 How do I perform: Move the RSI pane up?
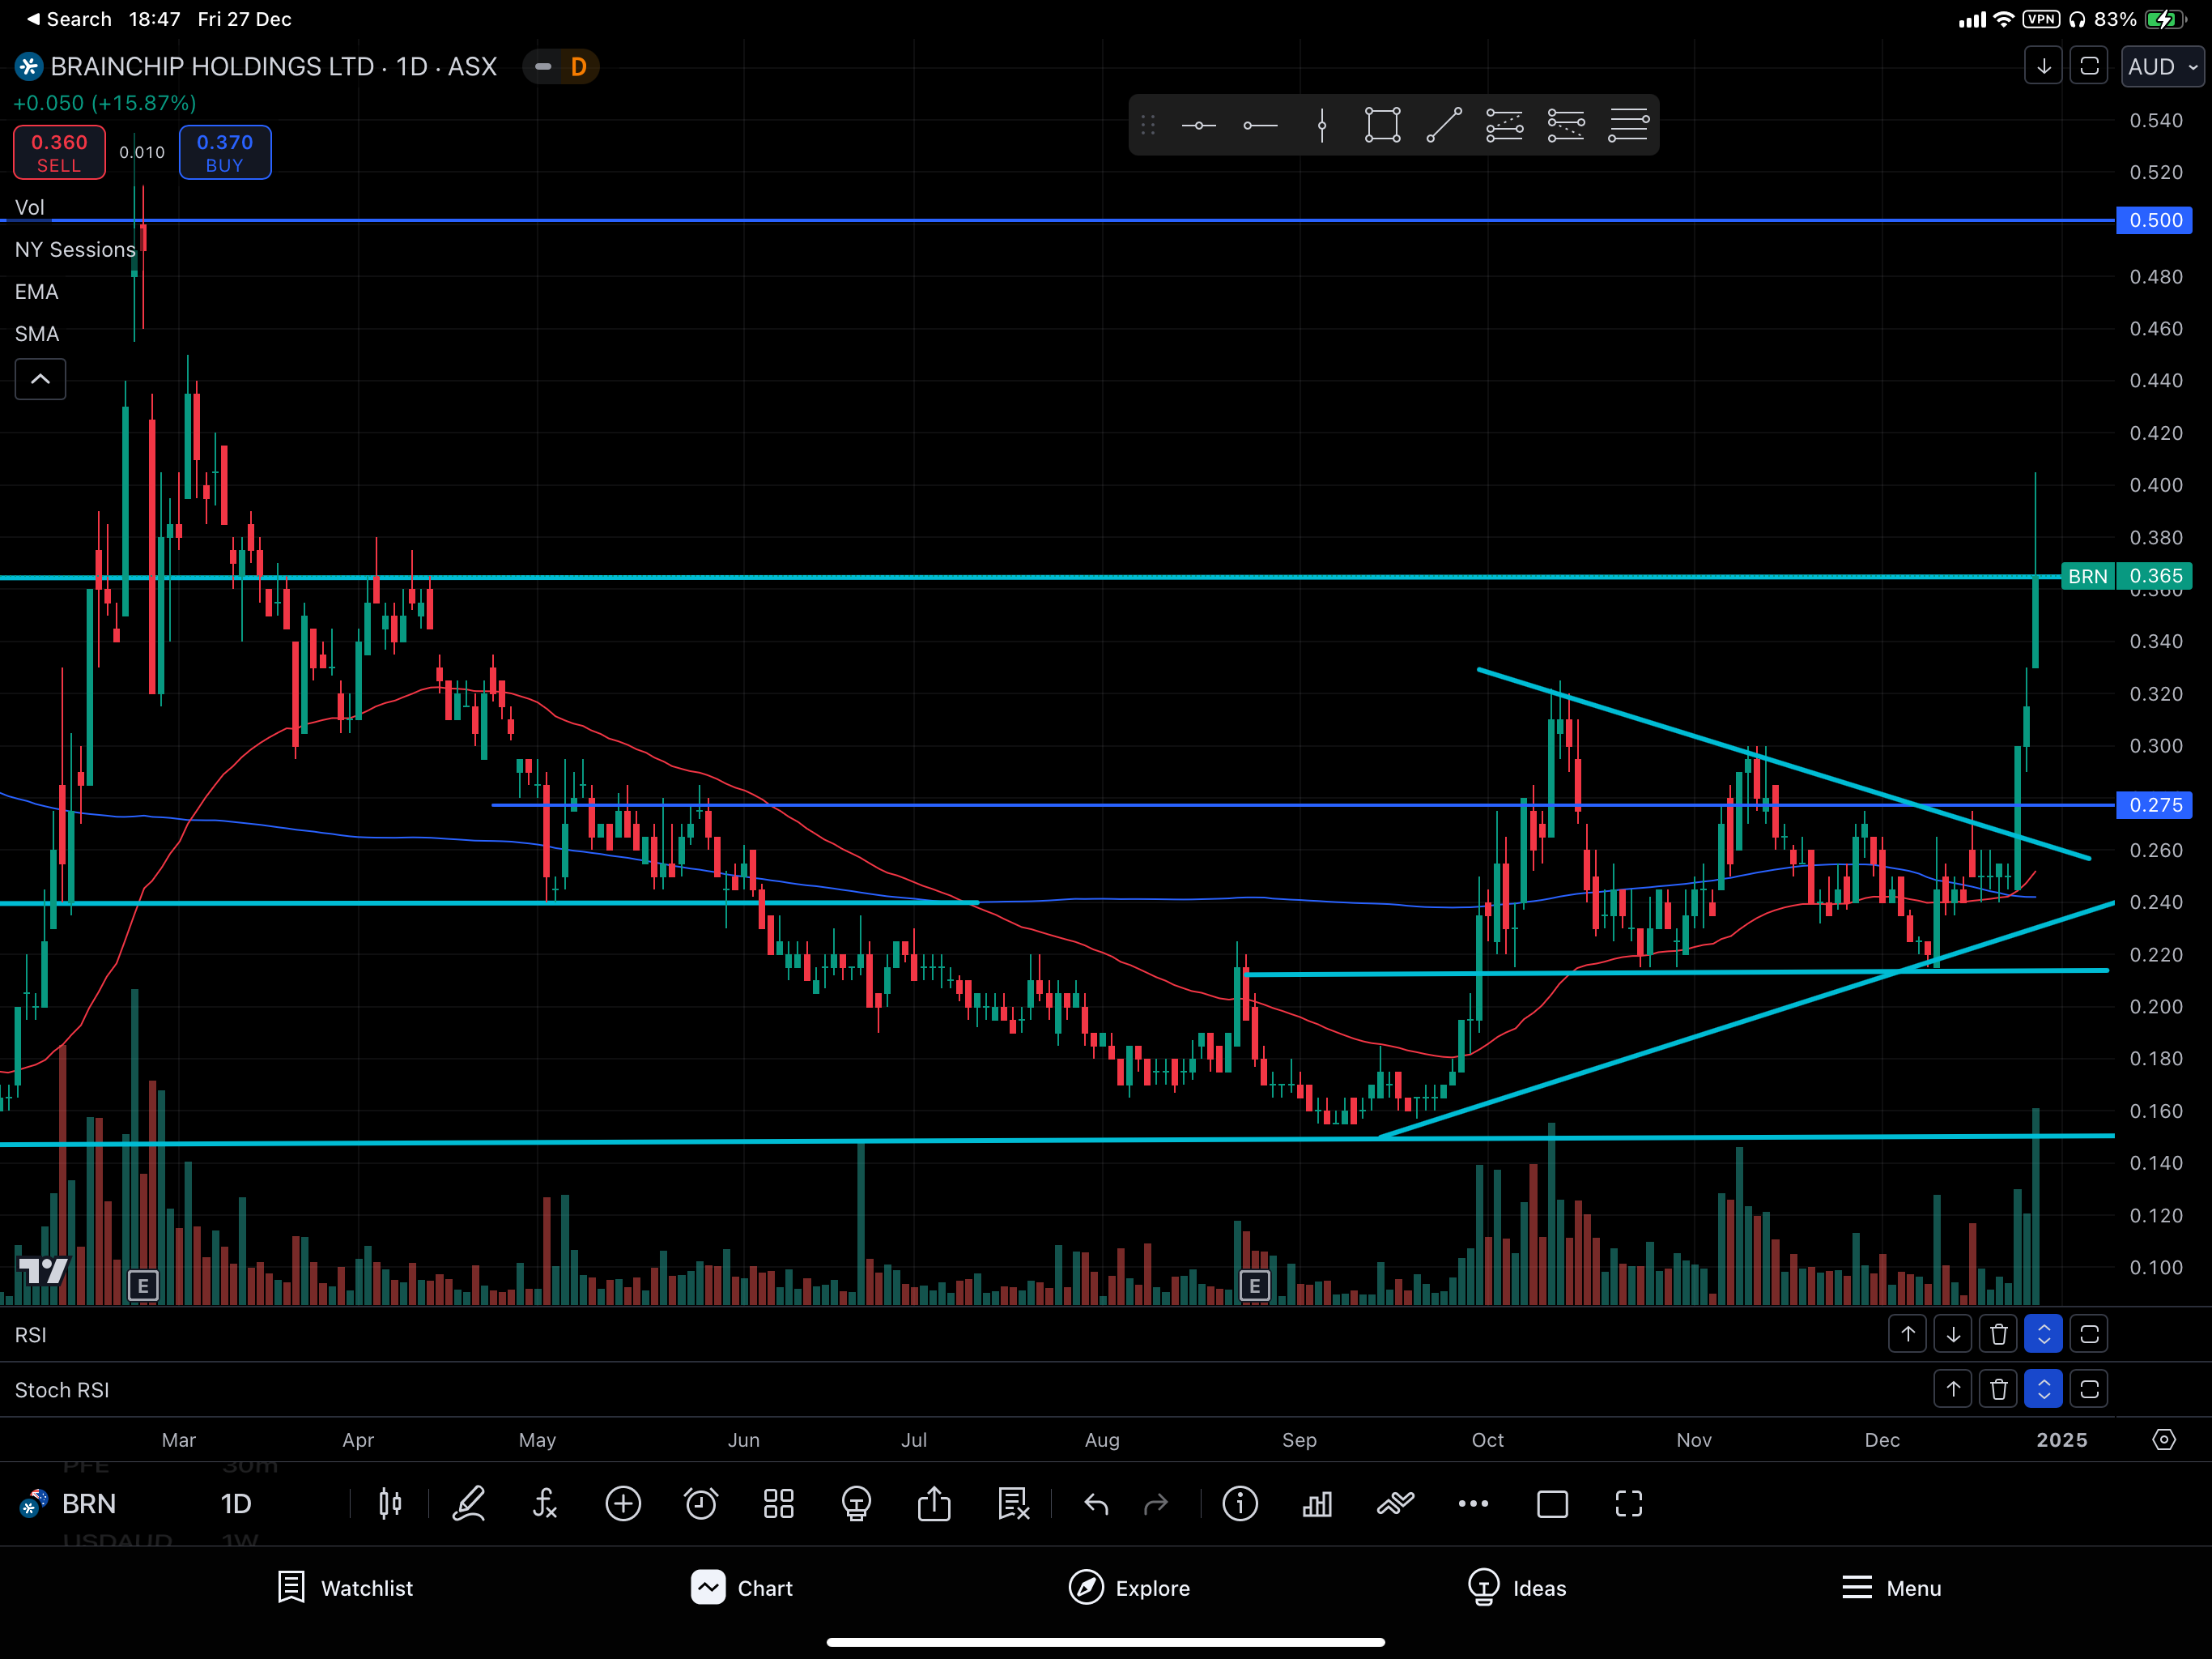(1908, 1334)
